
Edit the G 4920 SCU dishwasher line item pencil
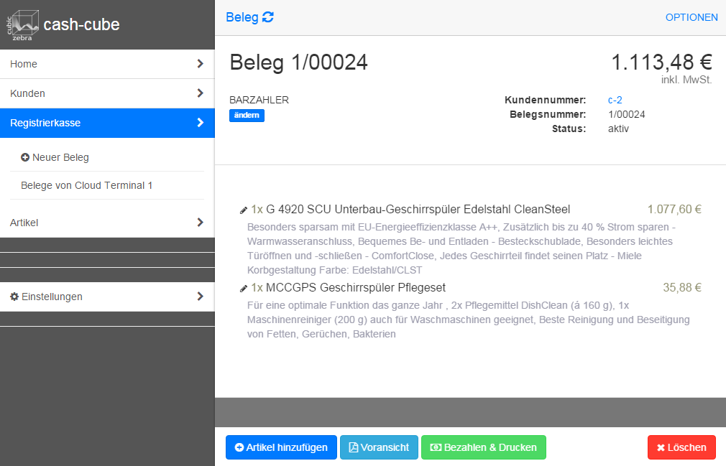point(244,210)
